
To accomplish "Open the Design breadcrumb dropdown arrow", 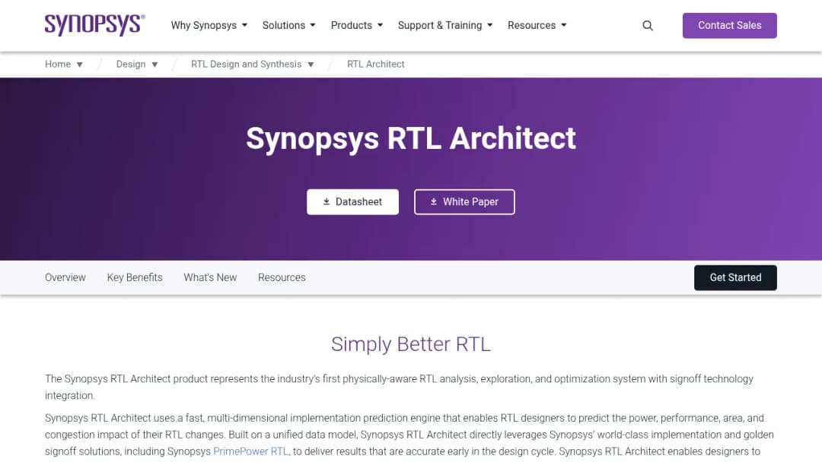I will click(155, 65).
